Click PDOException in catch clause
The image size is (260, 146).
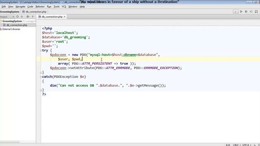tap(66, 77)
